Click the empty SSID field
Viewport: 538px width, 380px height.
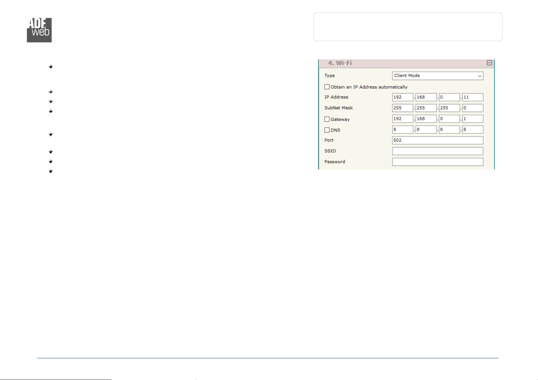click(x=437, y=151)
